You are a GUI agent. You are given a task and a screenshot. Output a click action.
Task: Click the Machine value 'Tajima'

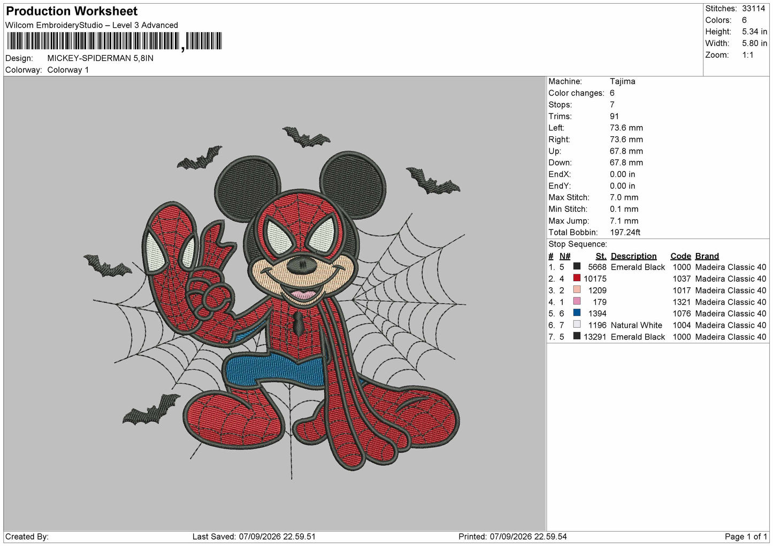623,81
